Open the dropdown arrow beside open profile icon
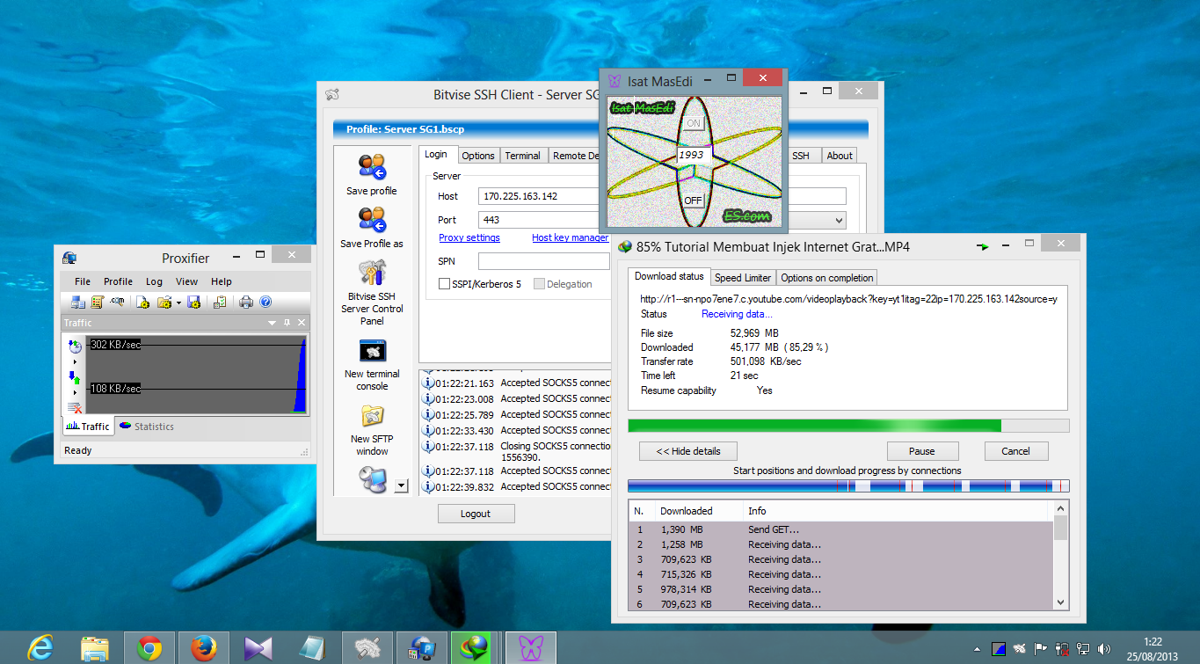 click(x=178, y=303)
